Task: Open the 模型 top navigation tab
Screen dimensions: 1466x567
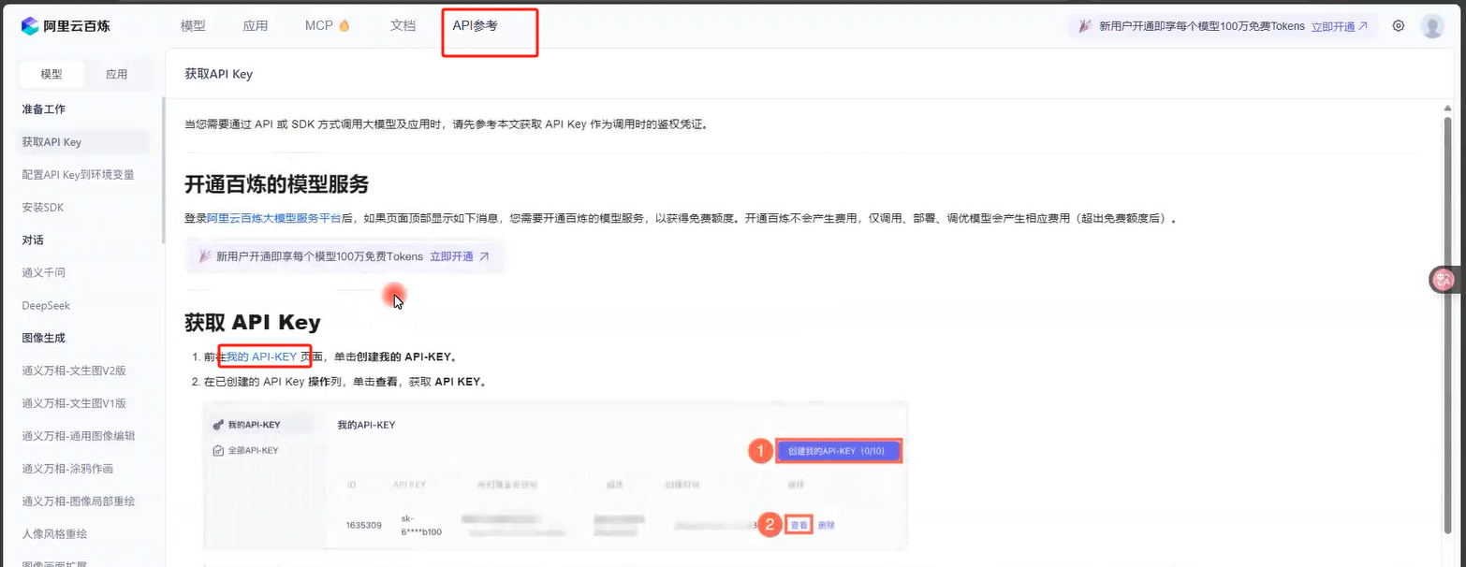Action: [x=193, y=26]
